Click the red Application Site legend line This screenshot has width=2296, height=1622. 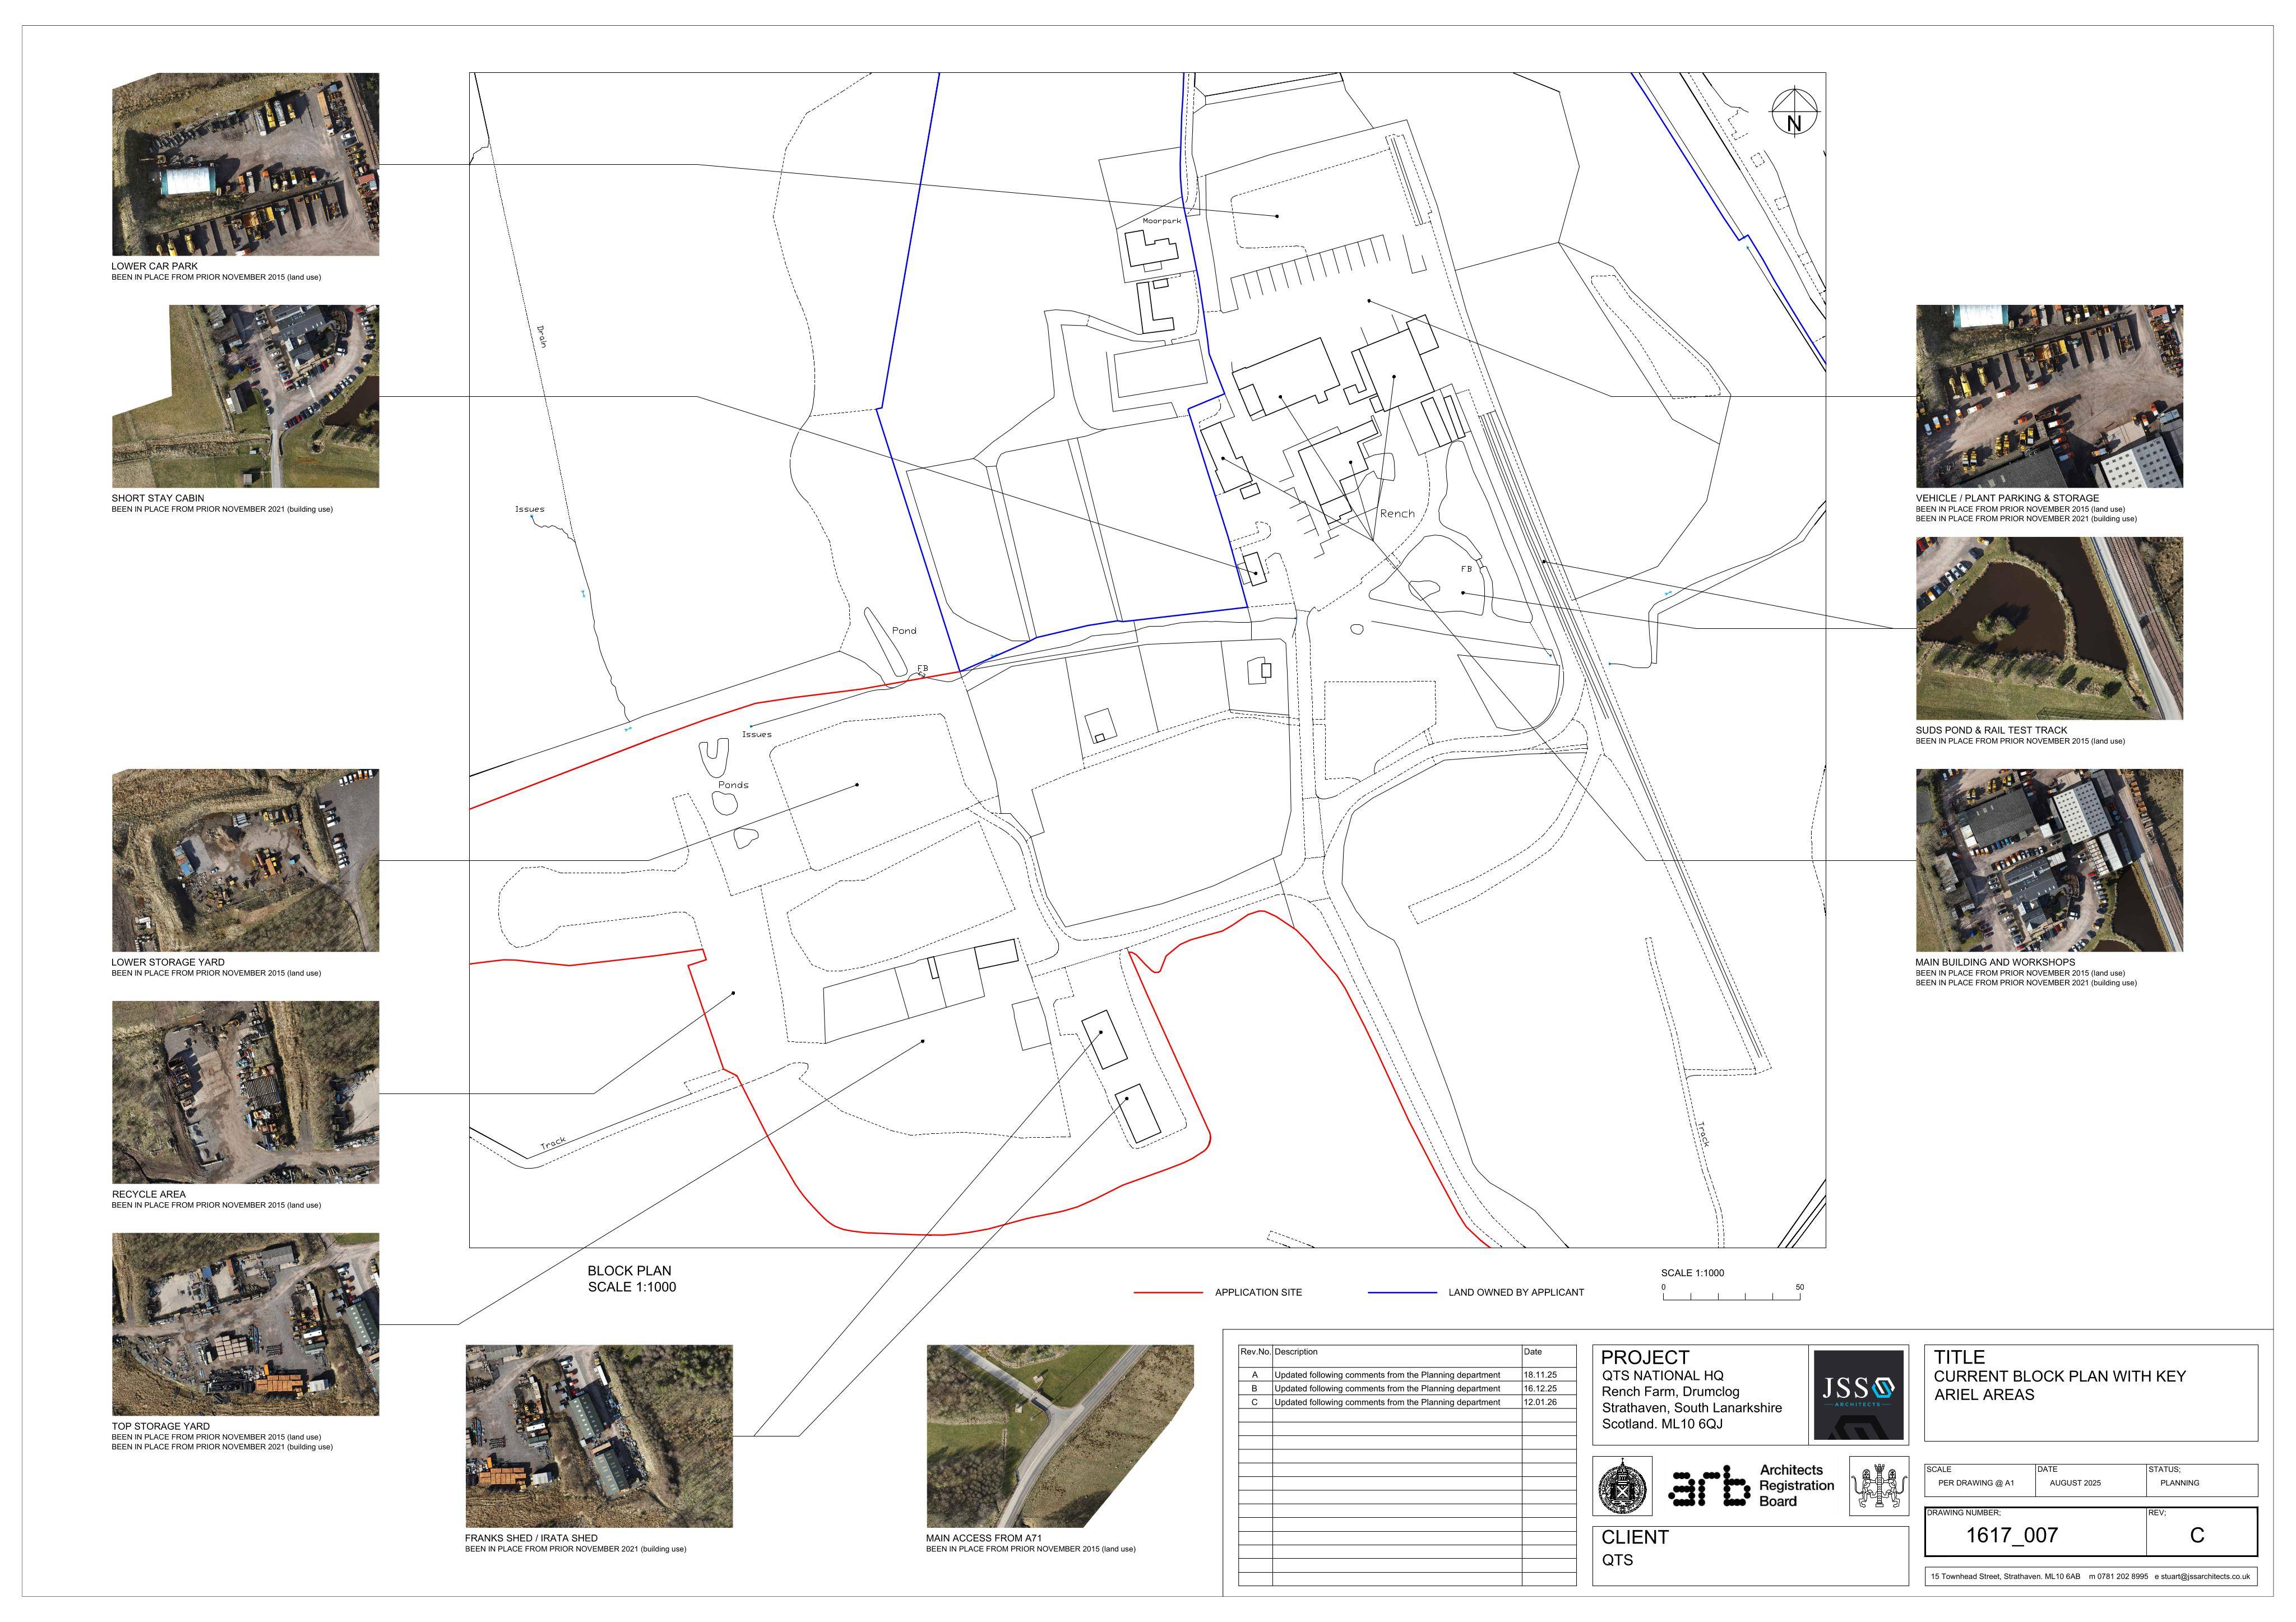[1168, 1292]
